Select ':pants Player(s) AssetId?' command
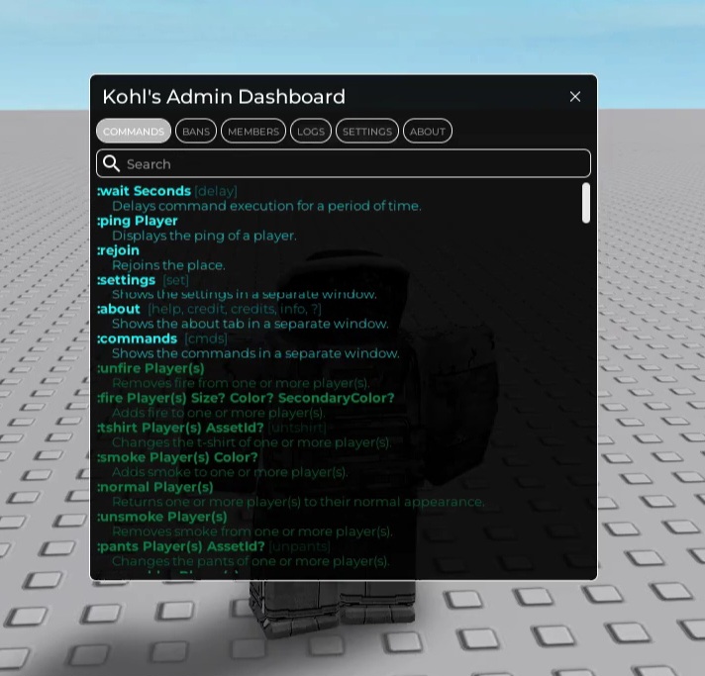Screen dimensions: 705x676 181,546
